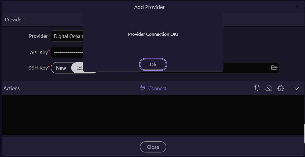This screenshot has width=305, height=157.
Task: Copy the actions log output
Action: click(x=256, y=88)
